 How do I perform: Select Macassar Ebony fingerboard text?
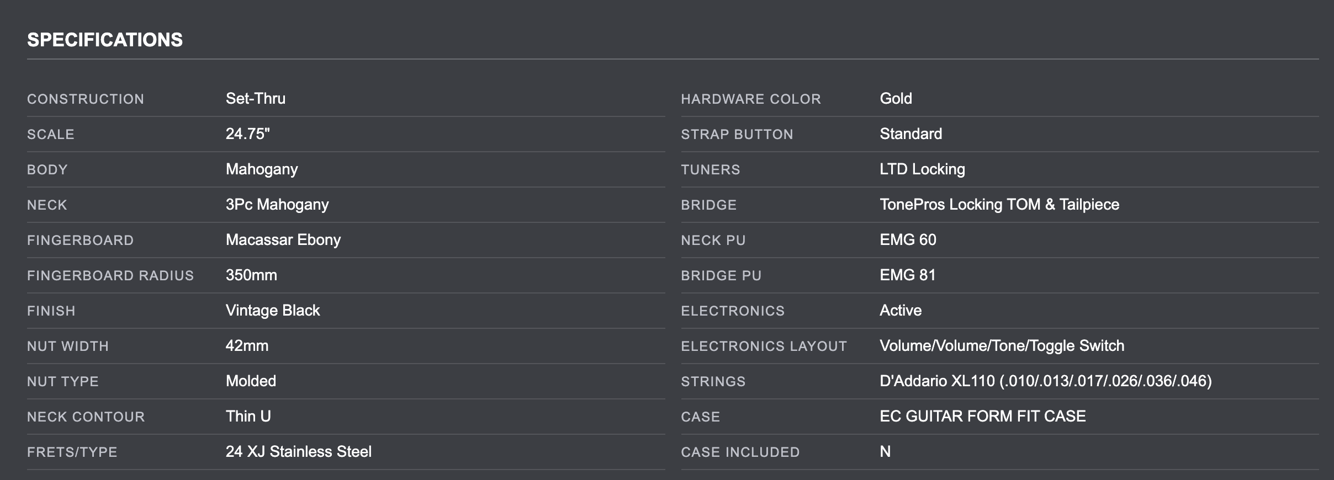[x=283, y=239]
